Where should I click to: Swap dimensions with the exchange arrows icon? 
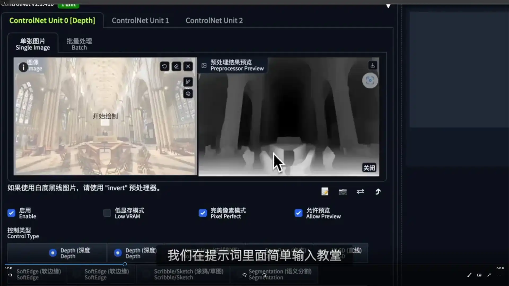pos(360,191)
